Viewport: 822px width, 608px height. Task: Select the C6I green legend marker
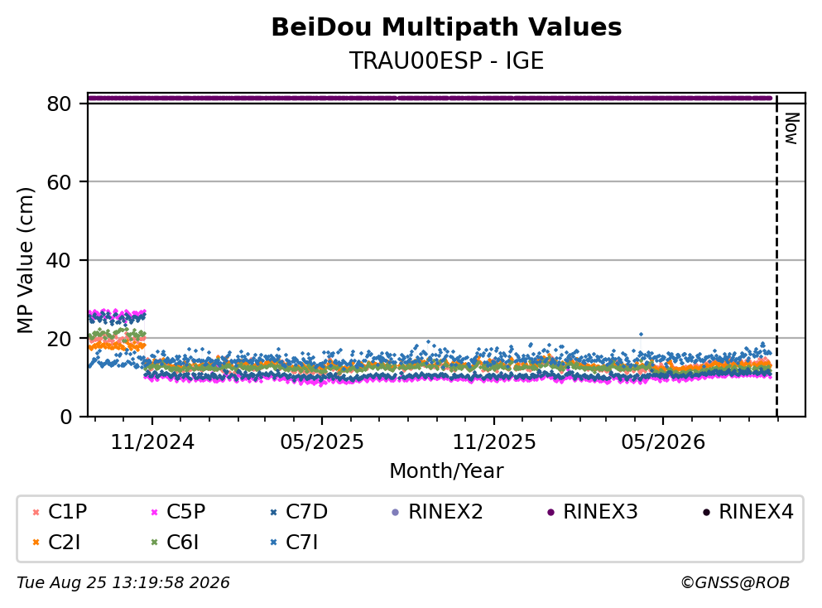pos(154,543)
